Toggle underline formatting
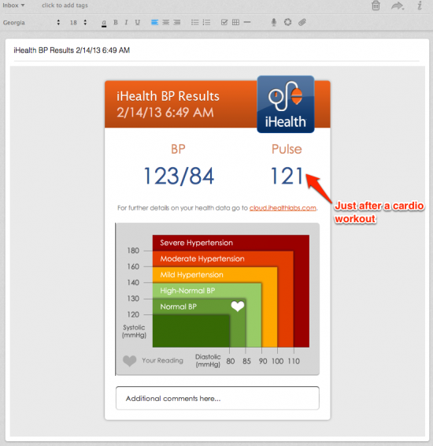Image resolution: width=433 pixels, height=446 pixels. [138, 23]
